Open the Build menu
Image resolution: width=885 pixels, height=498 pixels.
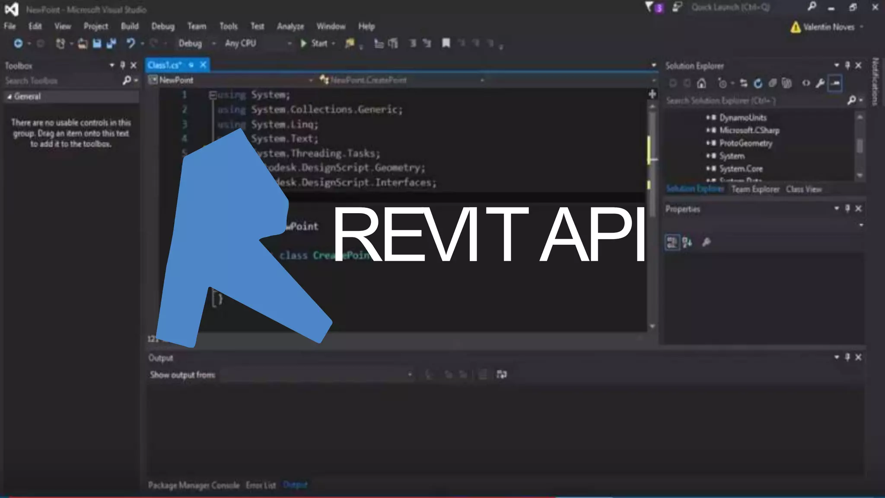pos(130,26)
